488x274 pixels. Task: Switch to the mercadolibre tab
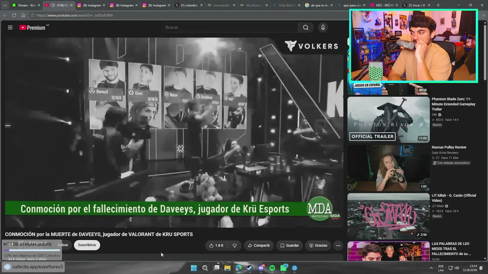point(222,5)
